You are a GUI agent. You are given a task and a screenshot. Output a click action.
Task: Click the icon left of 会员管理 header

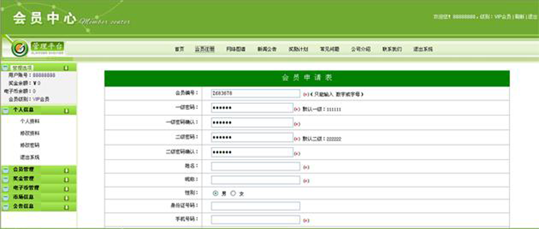[x=5, y=170]
